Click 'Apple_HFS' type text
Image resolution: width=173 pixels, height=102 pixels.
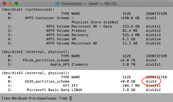coord(60,65)
